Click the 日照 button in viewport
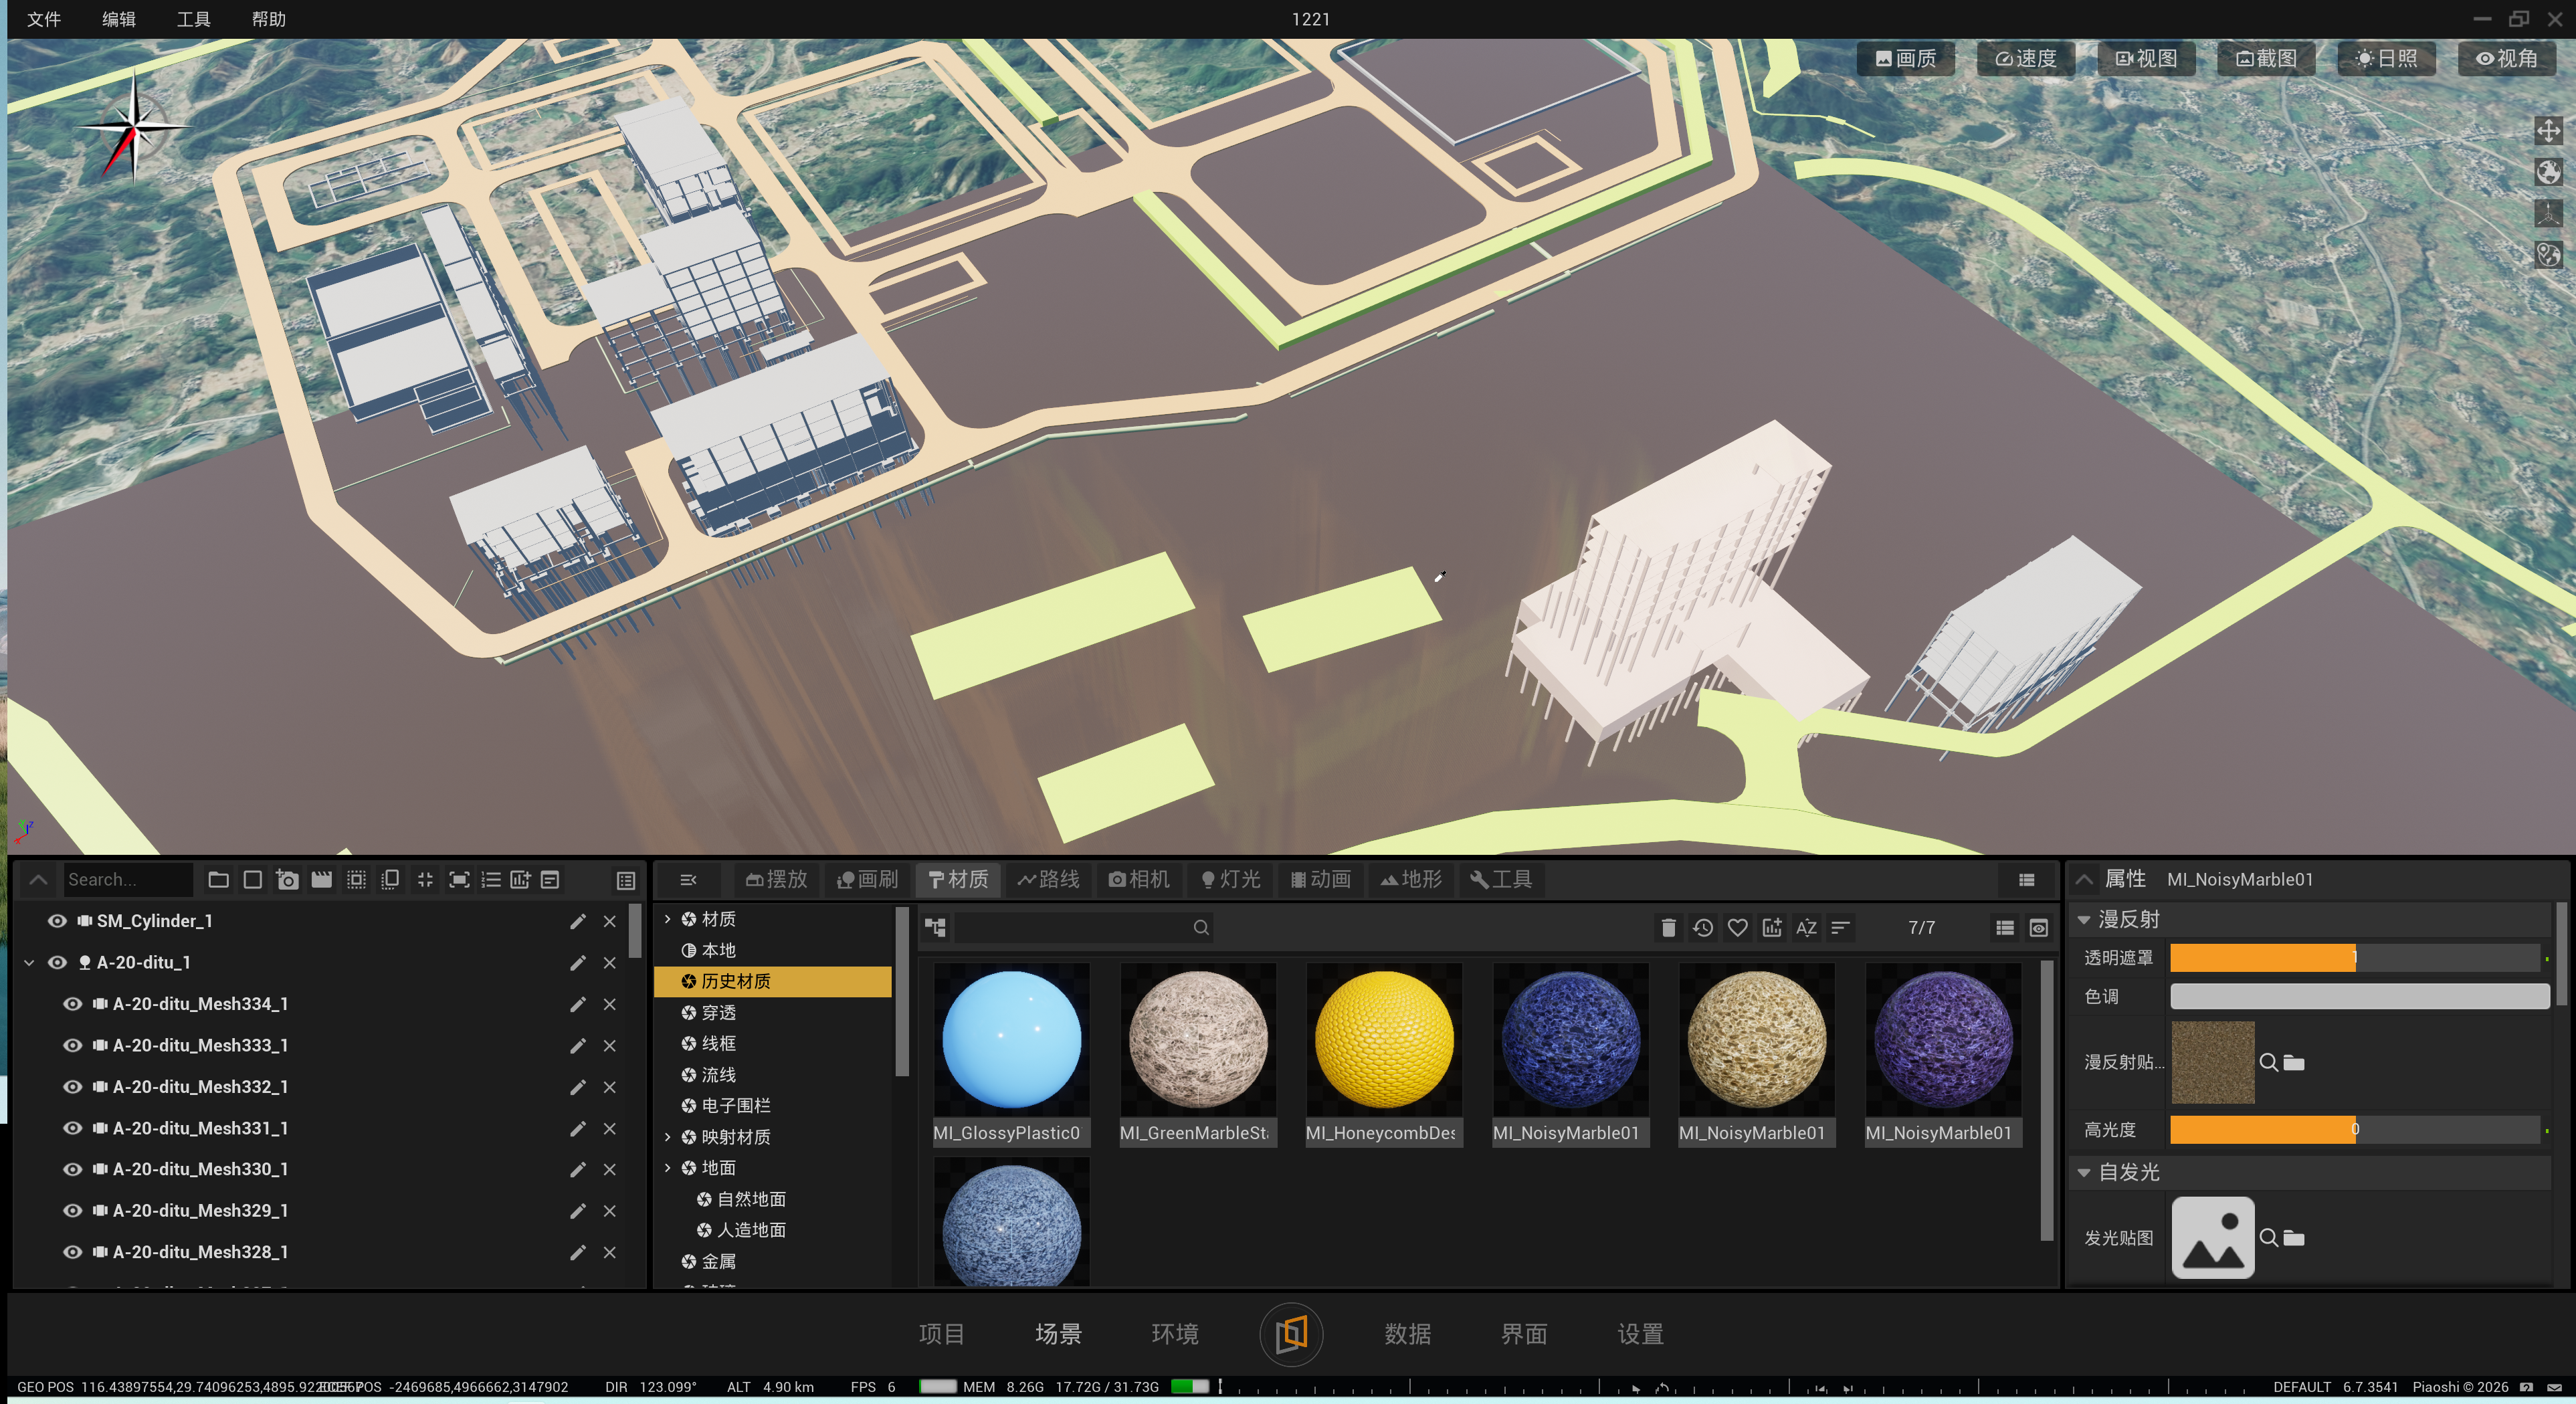This screenshot has width=2576, height=1404. click(x=2387, y=58)
